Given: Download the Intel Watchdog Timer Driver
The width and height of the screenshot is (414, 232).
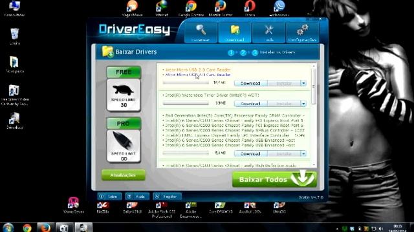Looking at the screenshot, I should click(250, 104).
